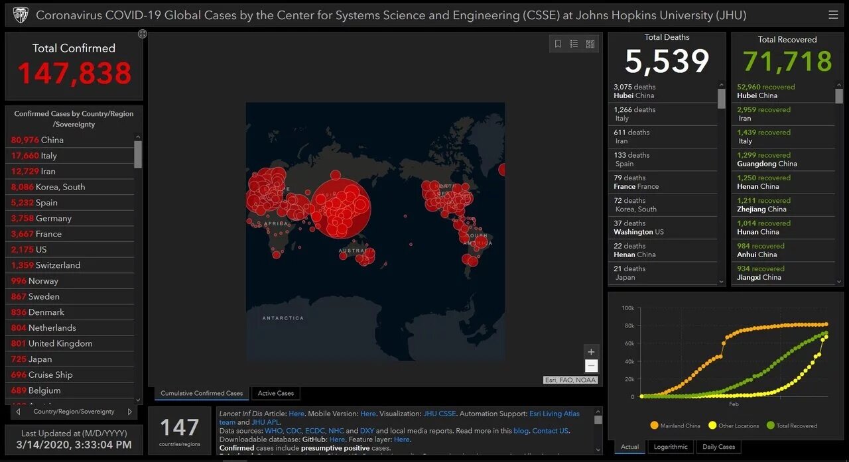Click confirmed countries list scrollbar thumb

[138, 154]
